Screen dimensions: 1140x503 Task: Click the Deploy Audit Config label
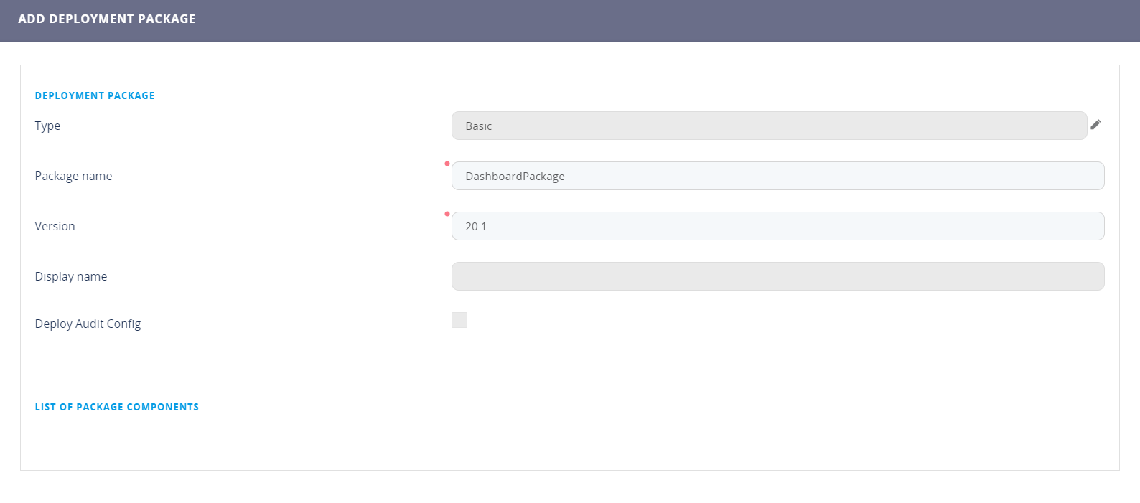(x=88, y=324)
